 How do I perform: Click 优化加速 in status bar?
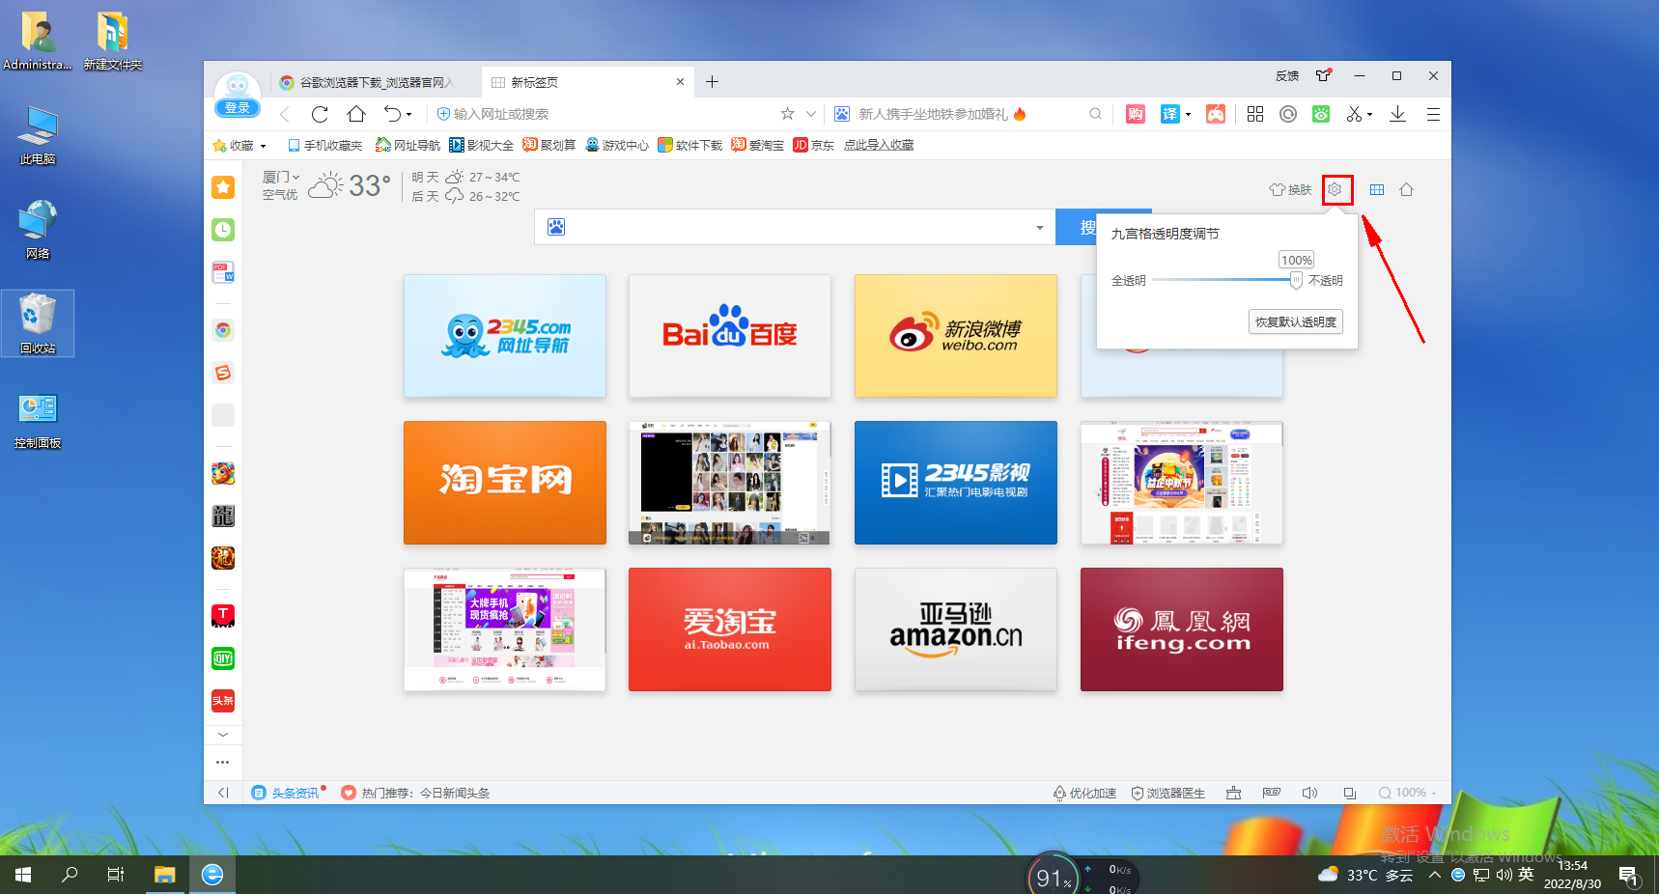[1084, 793]
